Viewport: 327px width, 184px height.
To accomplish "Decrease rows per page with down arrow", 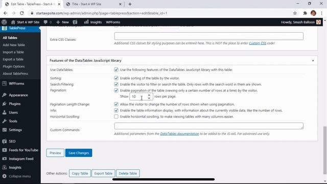I will pyautogui.click(x=149, y=98).
